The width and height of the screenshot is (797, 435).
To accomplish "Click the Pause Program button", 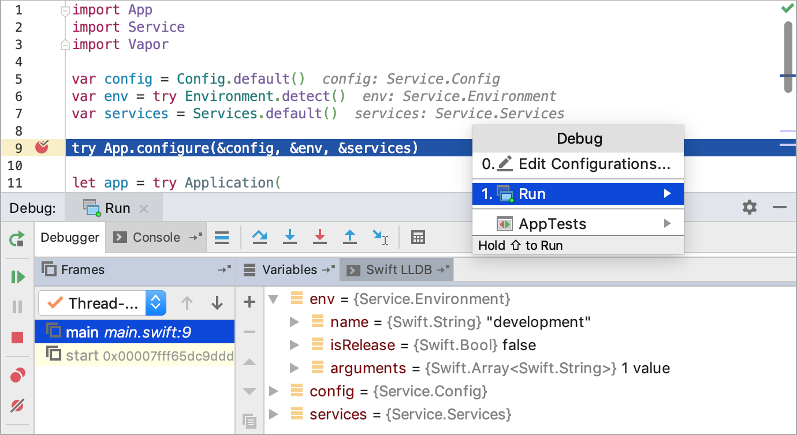I will tap(17, 307).
